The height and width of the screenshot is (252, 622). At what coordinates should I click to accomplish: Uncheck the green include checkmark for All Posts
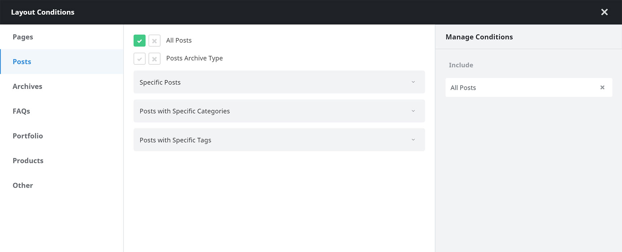140,41
